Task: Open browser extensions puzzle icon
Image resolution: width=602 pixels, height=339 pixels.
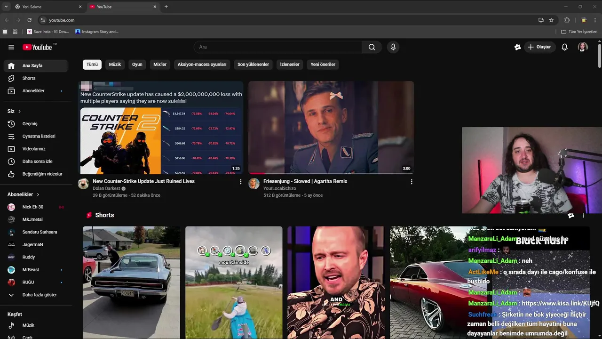Action: point(567,20)
